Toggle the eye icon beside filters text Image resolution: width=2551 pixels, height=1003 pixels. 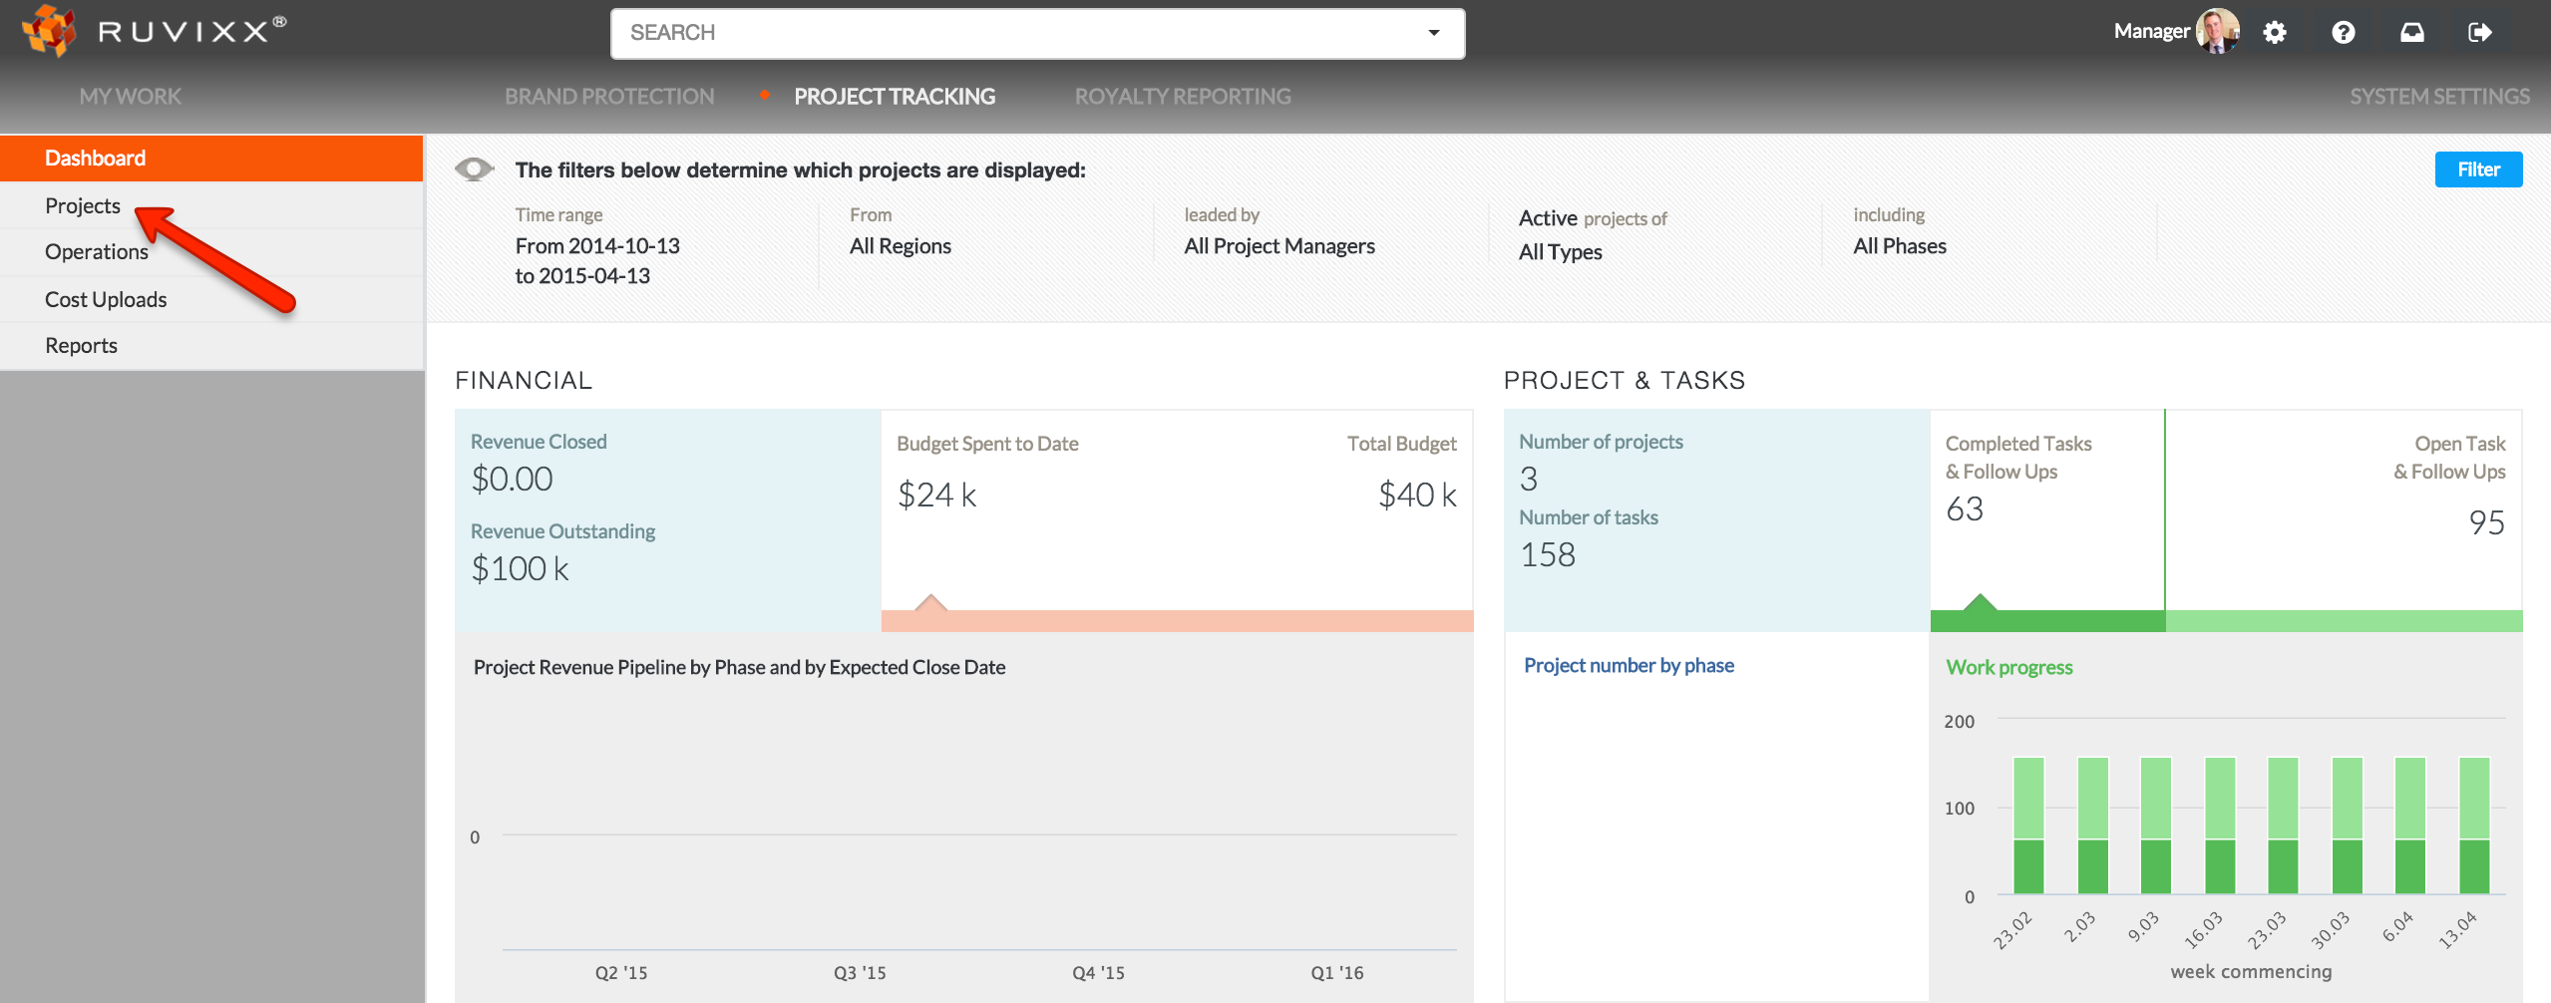475,169
